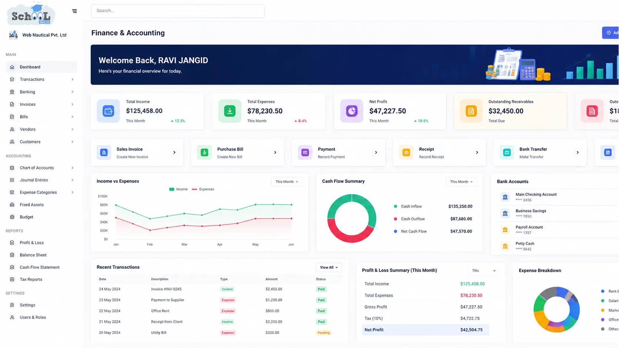Click the Bank Transfer card icon
The image size is (619, 348).
tap(507, 152)
